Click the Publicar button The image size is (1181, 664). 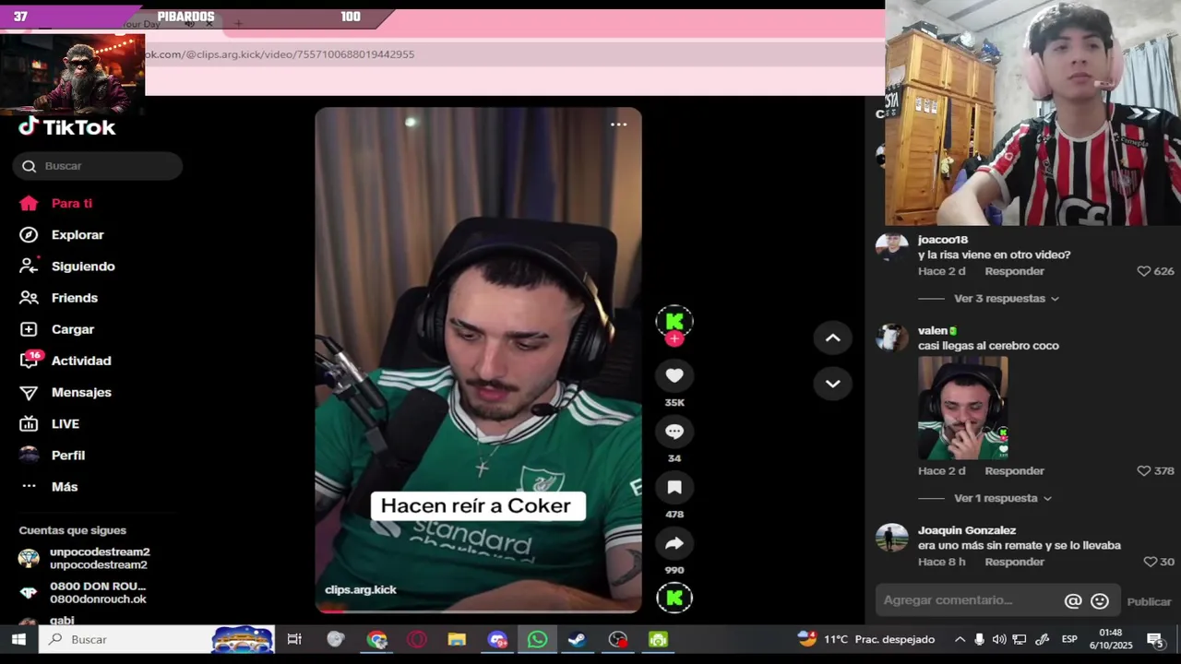tap(1149, 601)
